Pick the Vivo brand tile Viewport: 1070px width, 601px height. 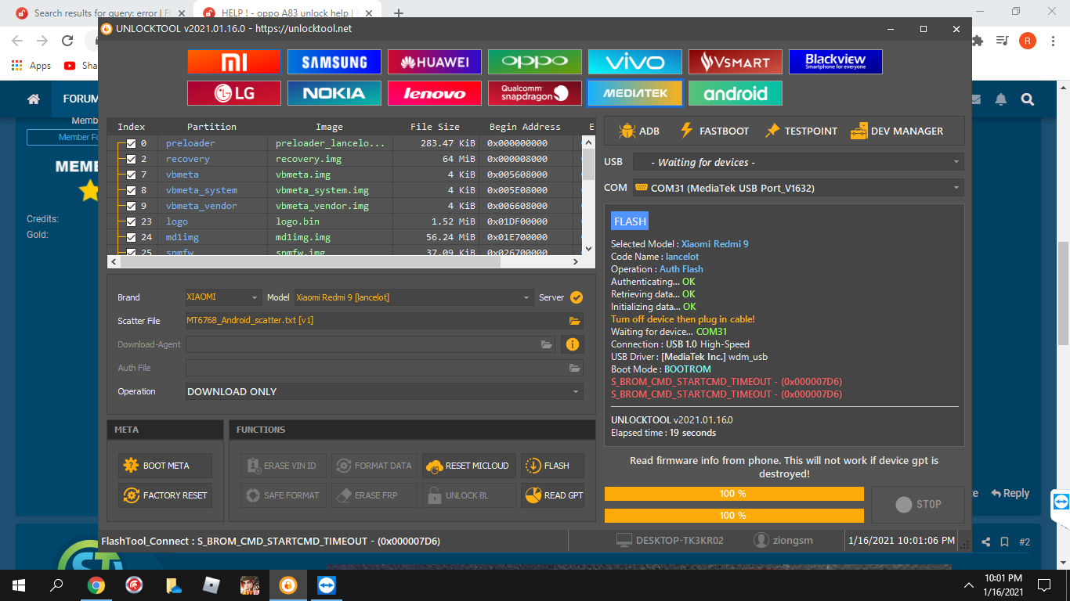(634, 62)
